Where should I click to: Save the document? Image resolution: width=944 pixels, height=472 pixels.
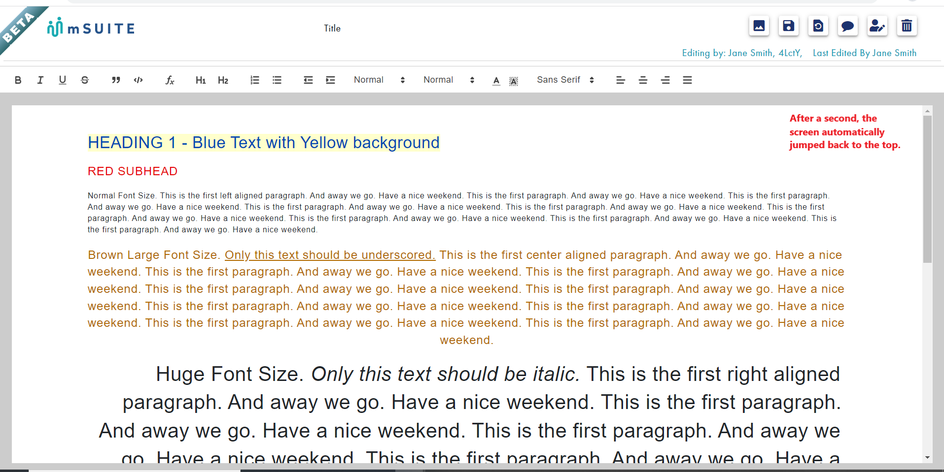coord(788,26)
